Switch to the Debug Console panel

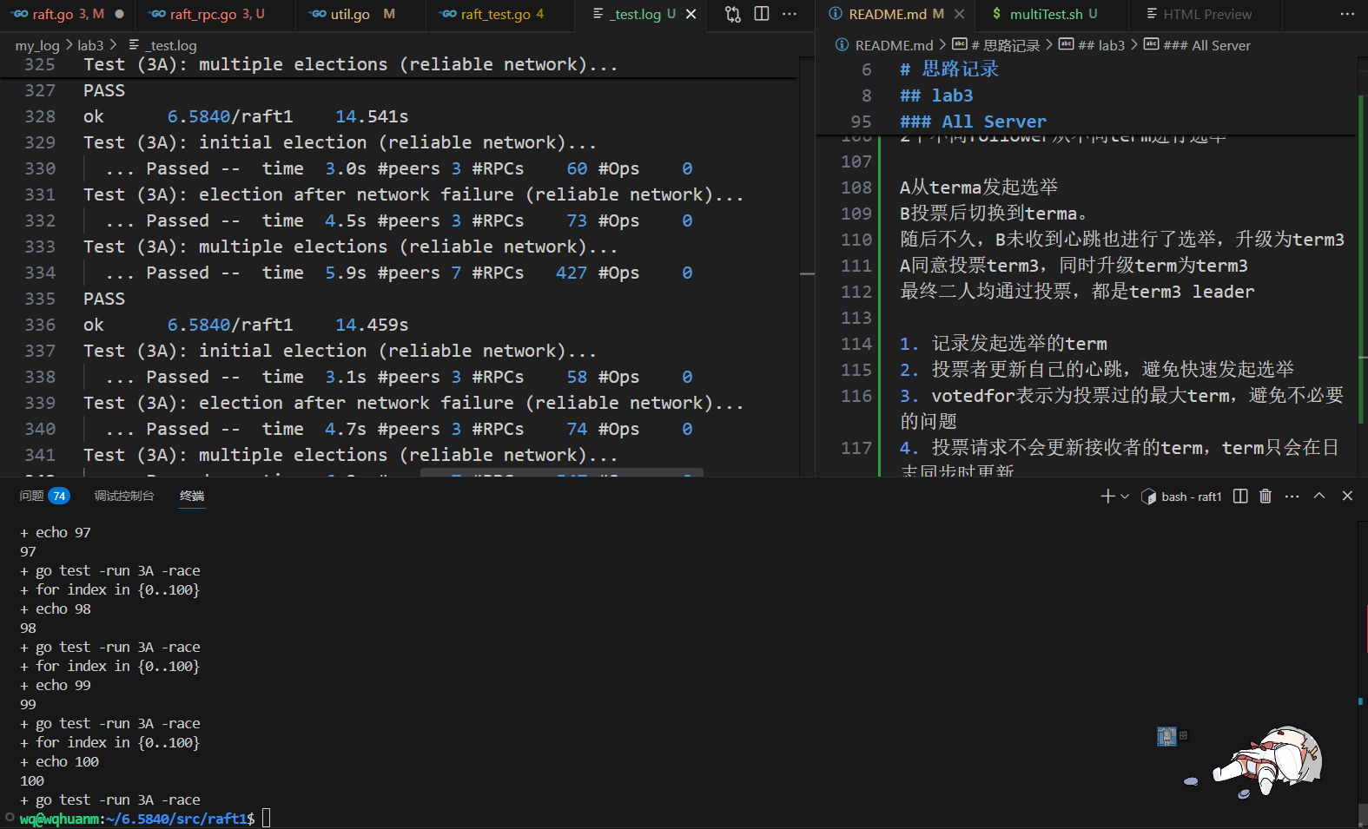tap(124, 496)
